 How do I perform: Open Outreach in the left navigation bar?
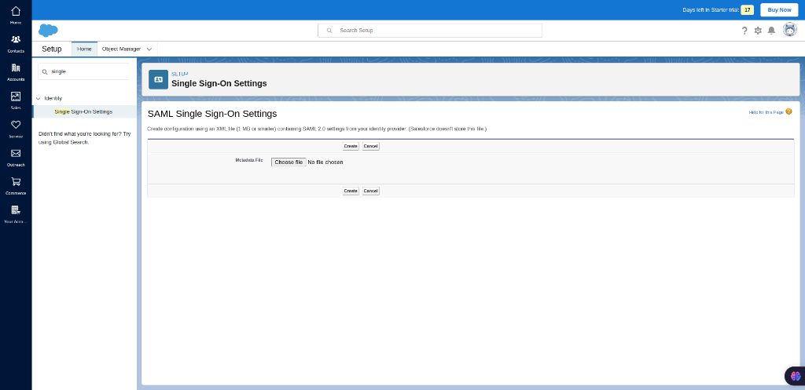coord(16,157)
